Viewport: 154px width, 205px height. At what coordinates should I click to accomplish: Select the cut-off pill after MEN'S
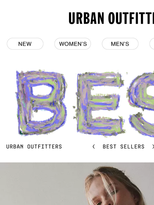pos(152,44)
